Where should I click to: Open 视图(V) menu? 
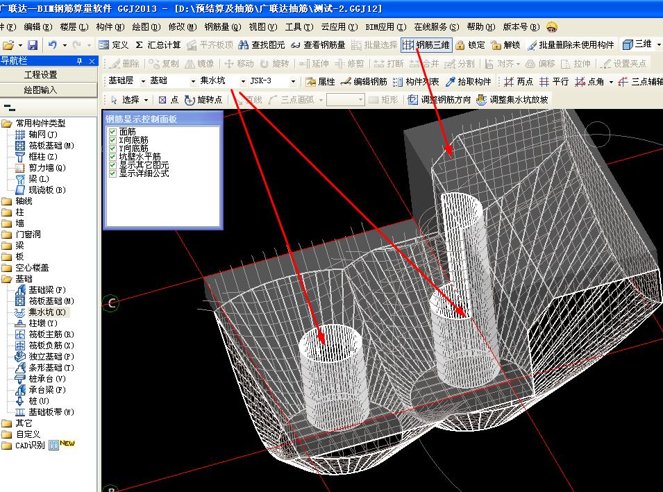coord(263,27)
